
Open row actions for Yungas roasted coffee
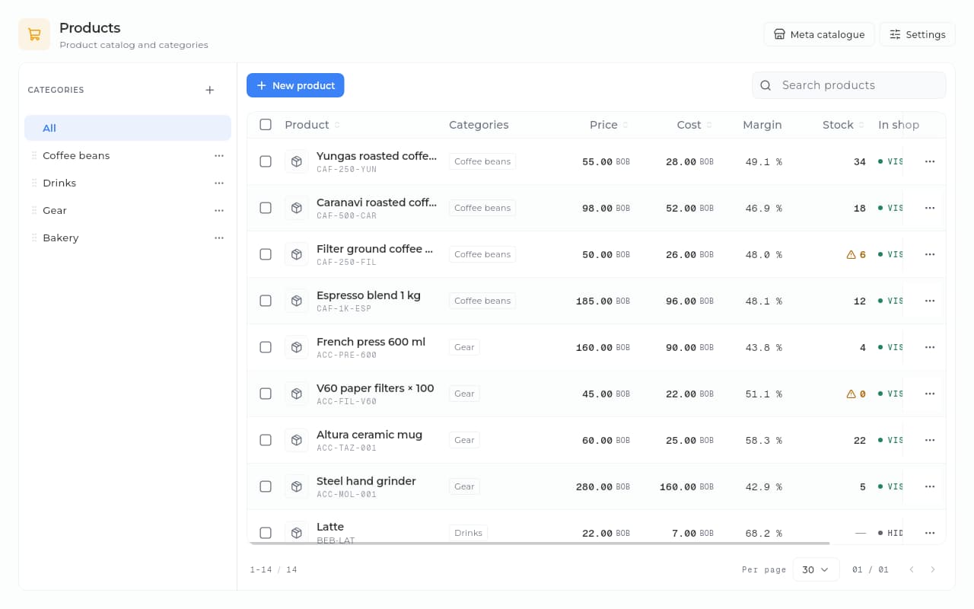(x=930, y=161)
